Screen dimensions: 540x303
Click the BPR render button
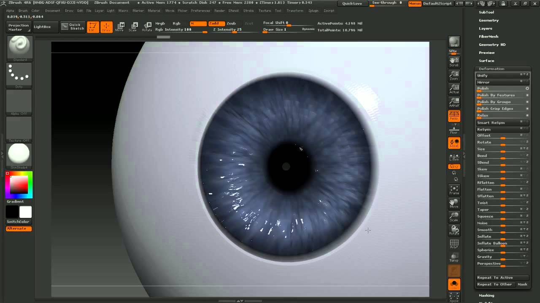454,42
